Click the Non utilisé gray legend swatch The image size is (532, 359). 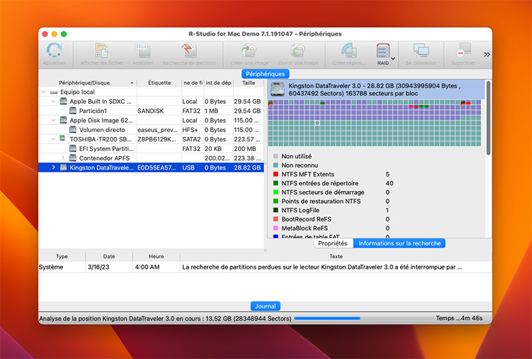tap(276, 156)
